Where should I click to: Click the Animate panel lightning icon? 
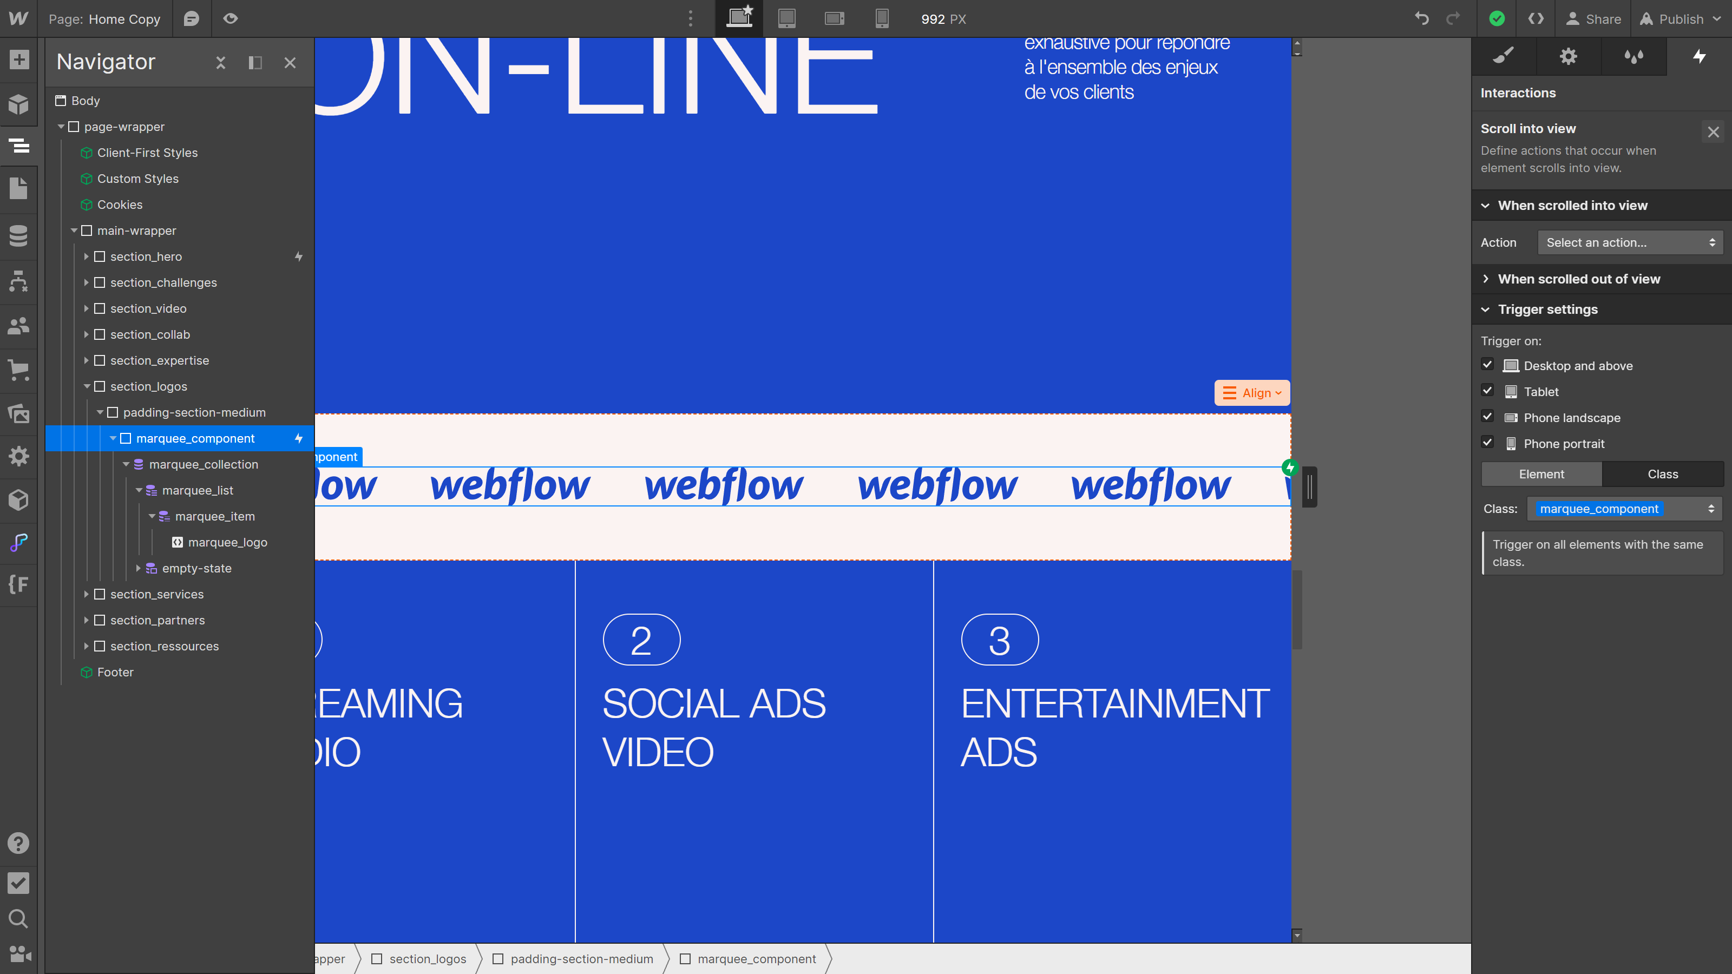tap(1700, 56)
